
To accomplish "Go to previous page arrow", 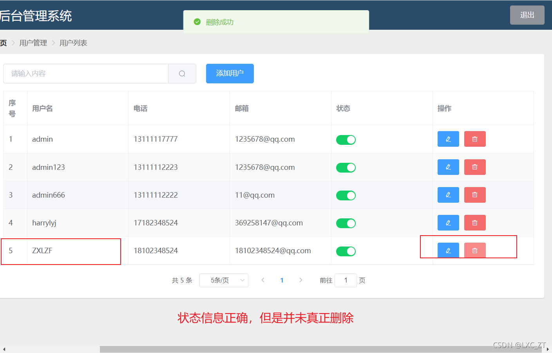I will pos(263,280).
